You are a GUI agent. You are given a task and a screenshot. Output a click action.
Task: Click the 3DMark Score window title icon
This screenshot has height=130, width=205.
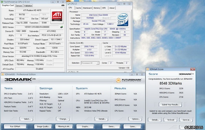(147, 69)
